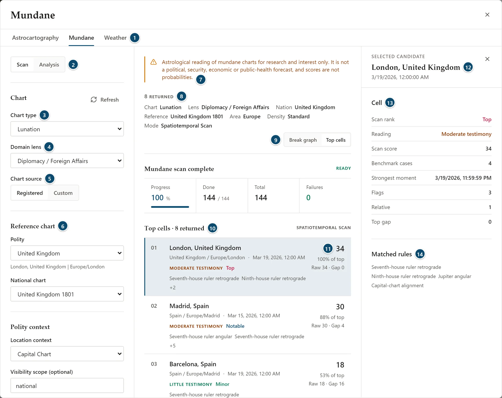
Task: Click the 'Minor' tag on Barcelona row
Action: click(x=223, y=384)
